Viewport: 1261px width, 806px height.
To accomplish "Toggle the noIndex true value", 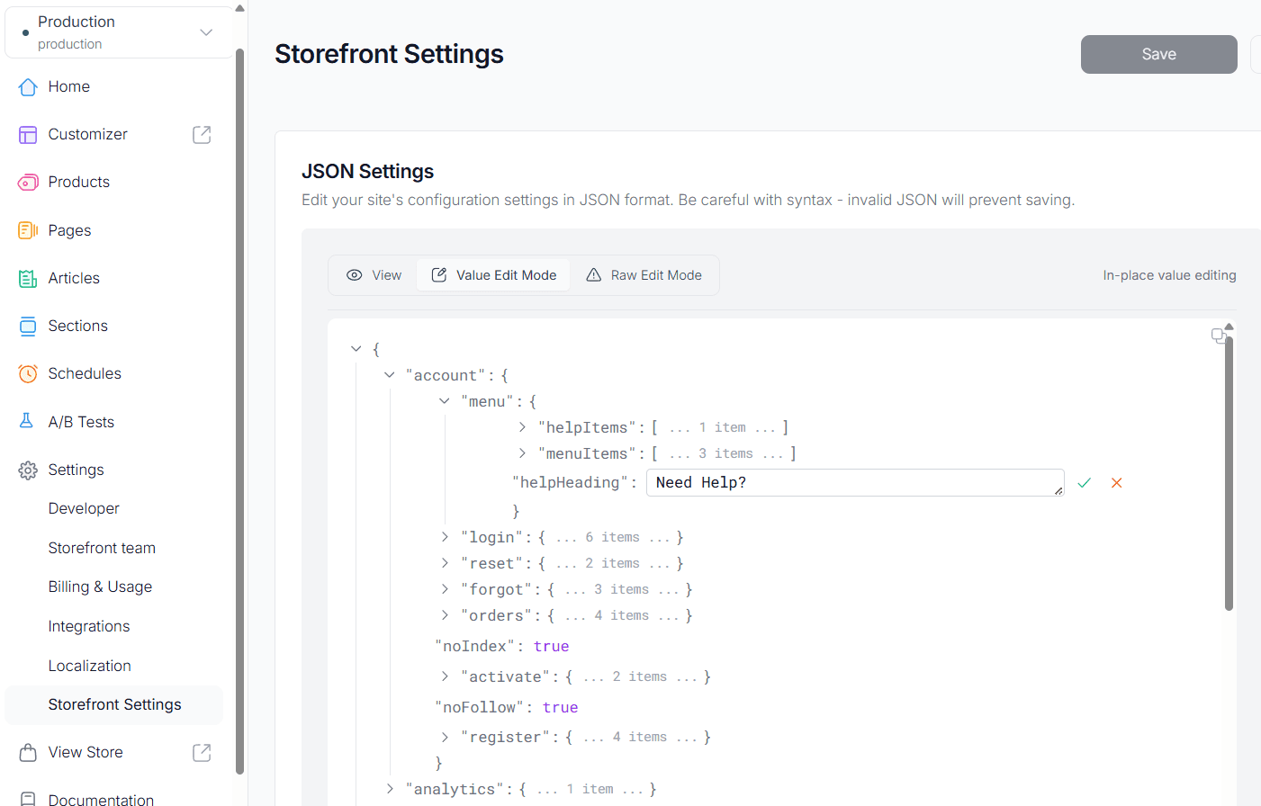I will (x=551, y=646).
